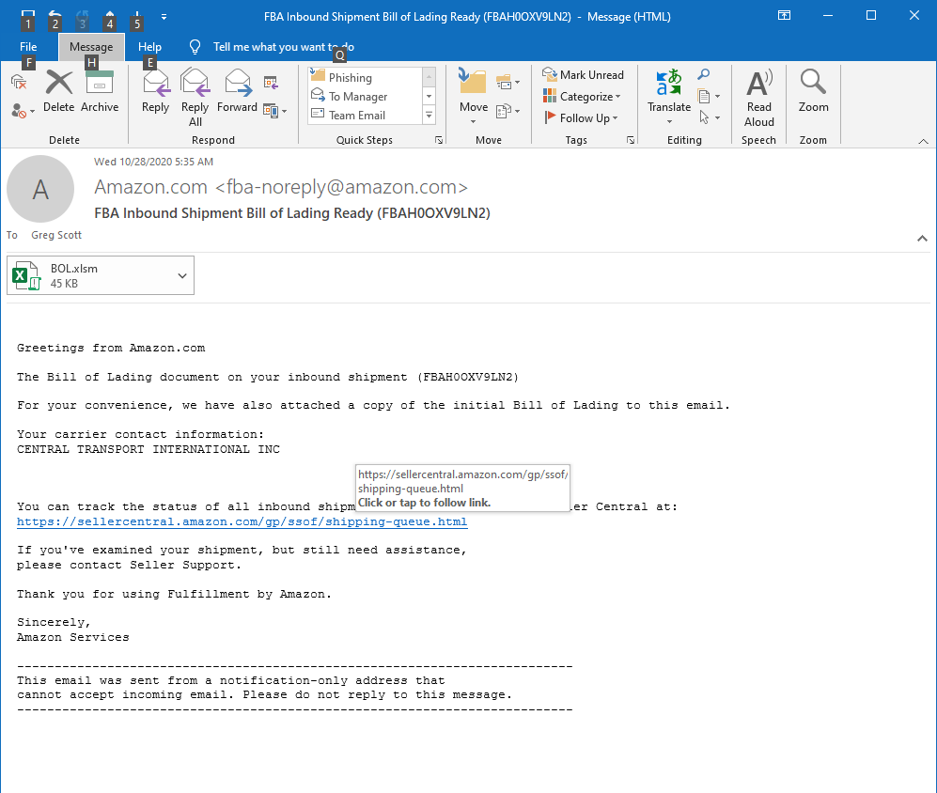Open the BOL.xlsm attachment dropdown arrow
The height and width of the screenshot is (793, 937).
[182, 275]
